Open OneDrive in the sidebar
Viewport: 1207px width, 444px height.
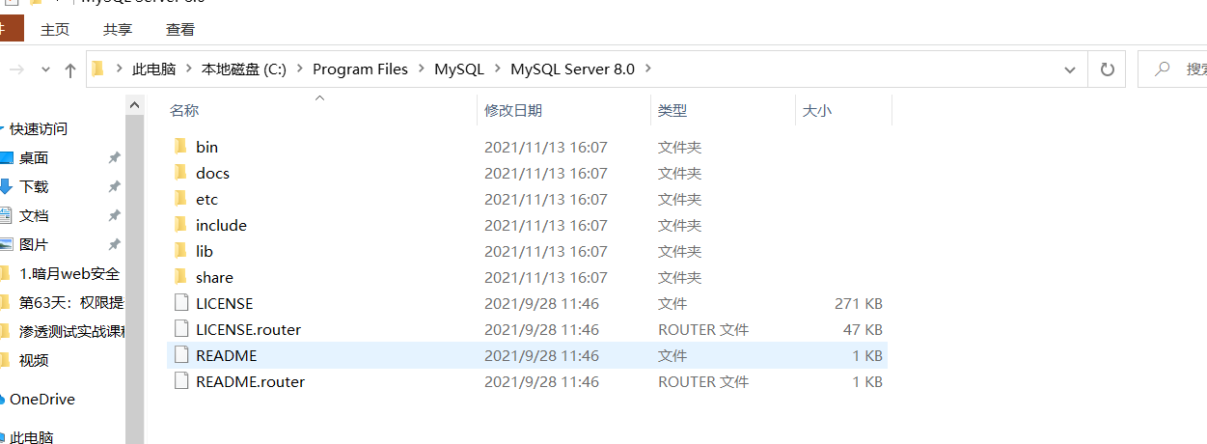(41, 399)
